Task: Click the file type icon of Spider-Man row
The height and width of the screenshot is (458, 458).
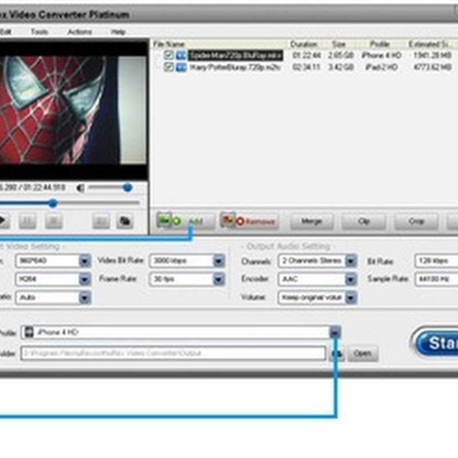Action: tap(181, 55)
